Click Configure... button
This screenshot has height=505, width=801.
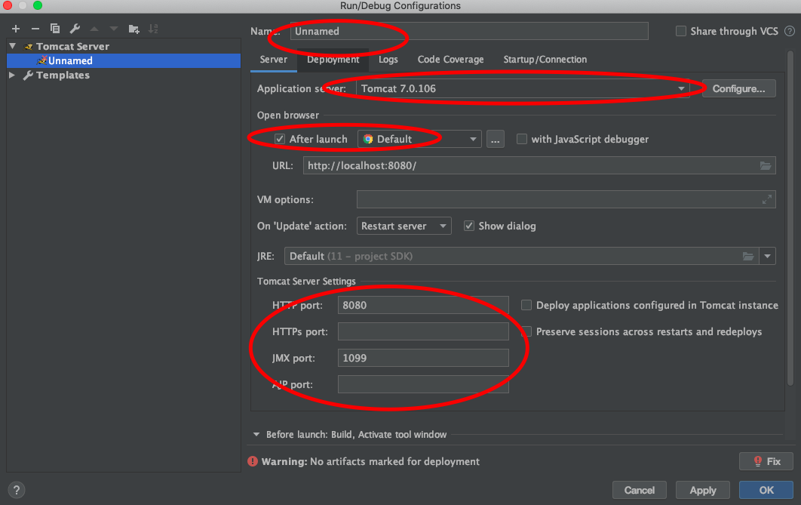tap(738, 88)
